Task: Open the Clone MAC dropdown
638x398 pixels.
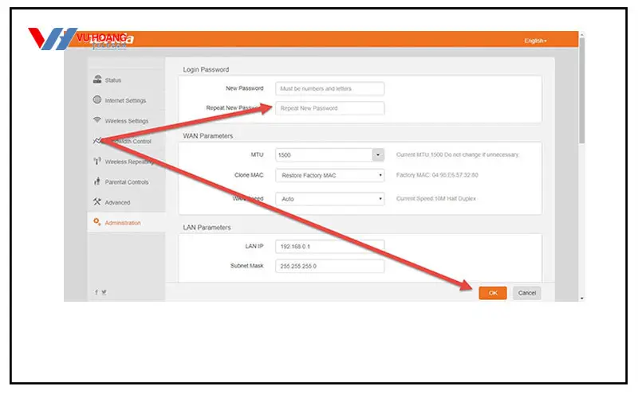Action: 329,175
